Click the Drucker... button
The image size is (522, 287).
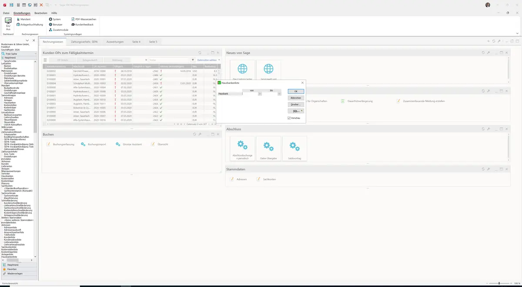click(x=296, y=104)
